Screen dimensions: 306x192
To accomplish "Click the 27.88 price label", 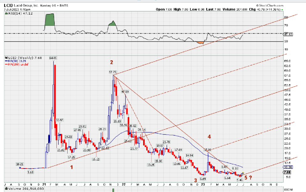I will click(x=77, y=130).
